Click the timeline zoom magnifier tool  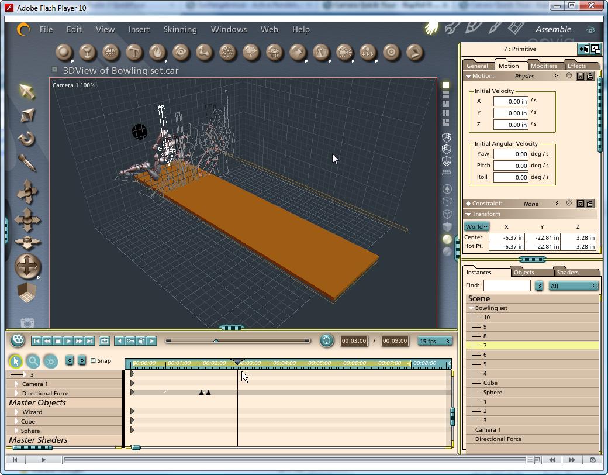coord(33,362)
